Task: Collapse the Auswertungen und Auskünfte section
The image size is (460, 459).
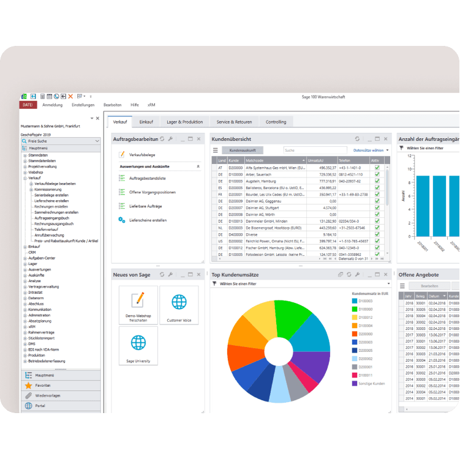Action: (197, 166)
